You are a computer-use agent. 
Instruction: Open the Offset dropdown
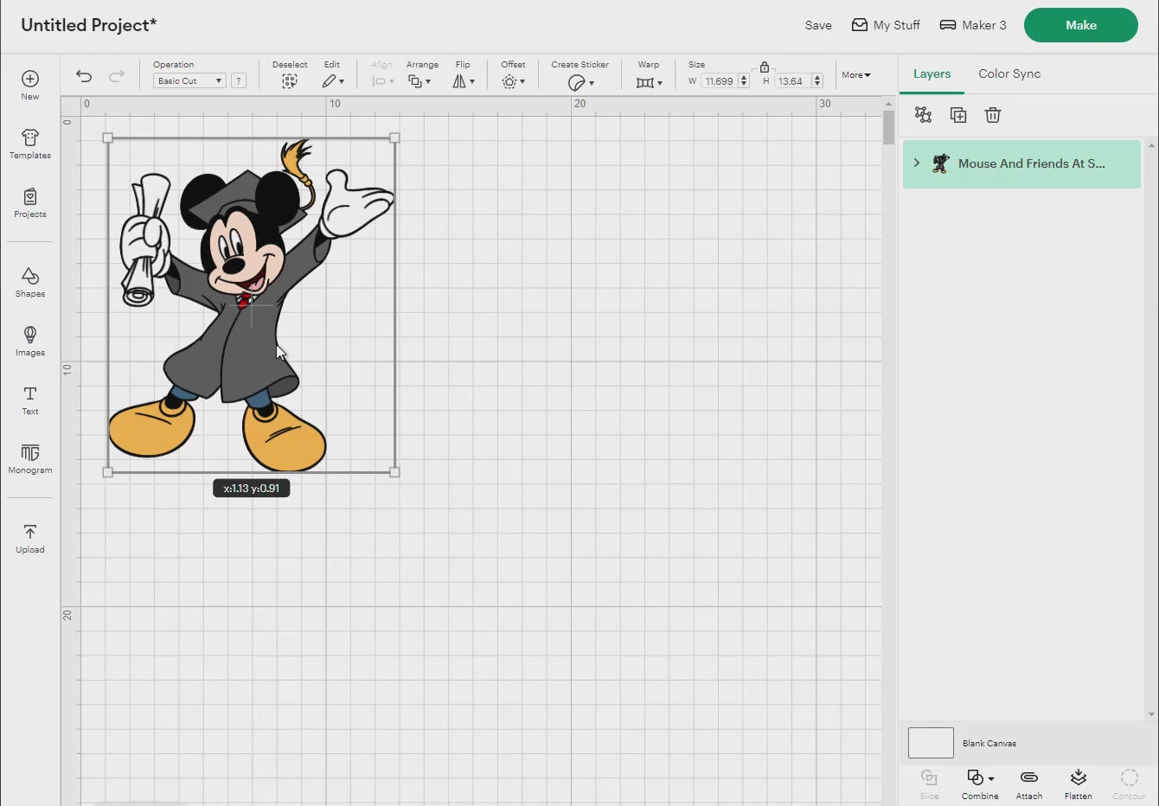(513, 81)
